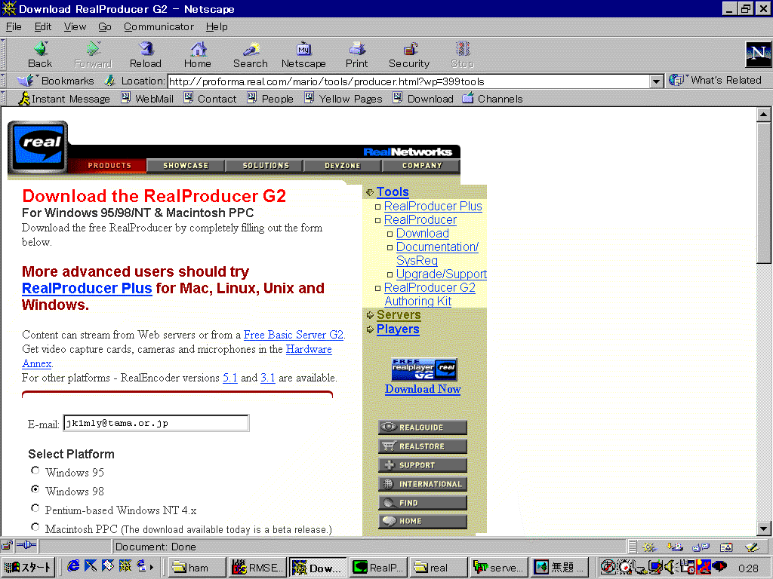Click the Free RealPlayer G2 badge

point(424,369)
